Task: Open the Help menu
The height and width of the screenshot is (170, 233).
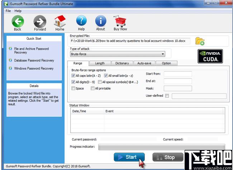Action: click(x=18, y=11)
